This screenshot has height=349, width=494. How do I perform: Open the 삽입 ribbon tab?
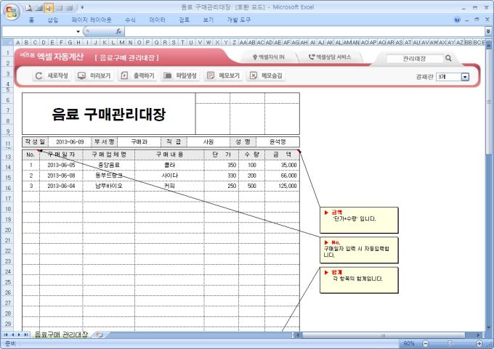[x=53, y=20]
